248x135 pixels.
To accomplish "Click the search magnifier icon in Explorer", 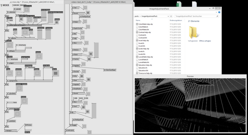I will pos(217,16).
